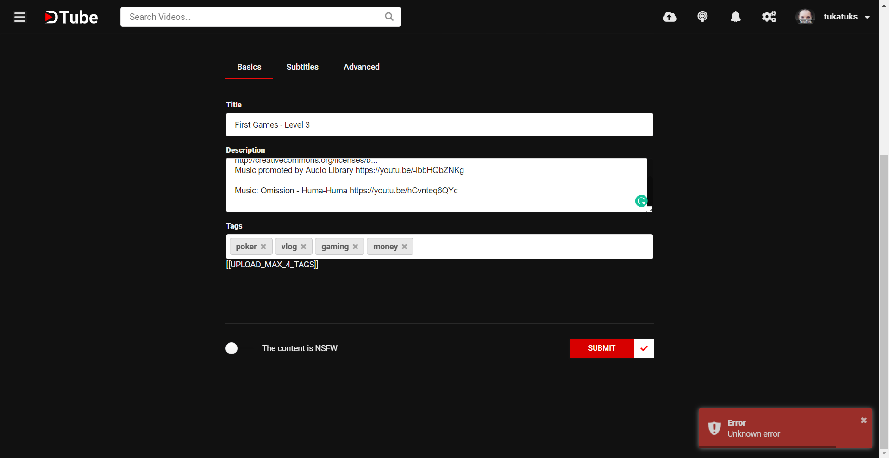Screen dimensions: 889x458
Task: Open the settings gears icon
Action: tap(769, 17)
